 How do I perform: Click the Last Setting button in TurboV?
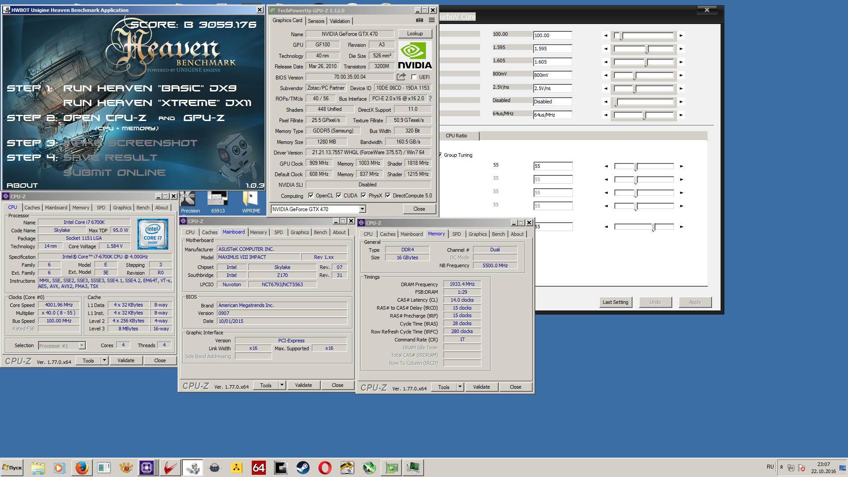[615, 302]
